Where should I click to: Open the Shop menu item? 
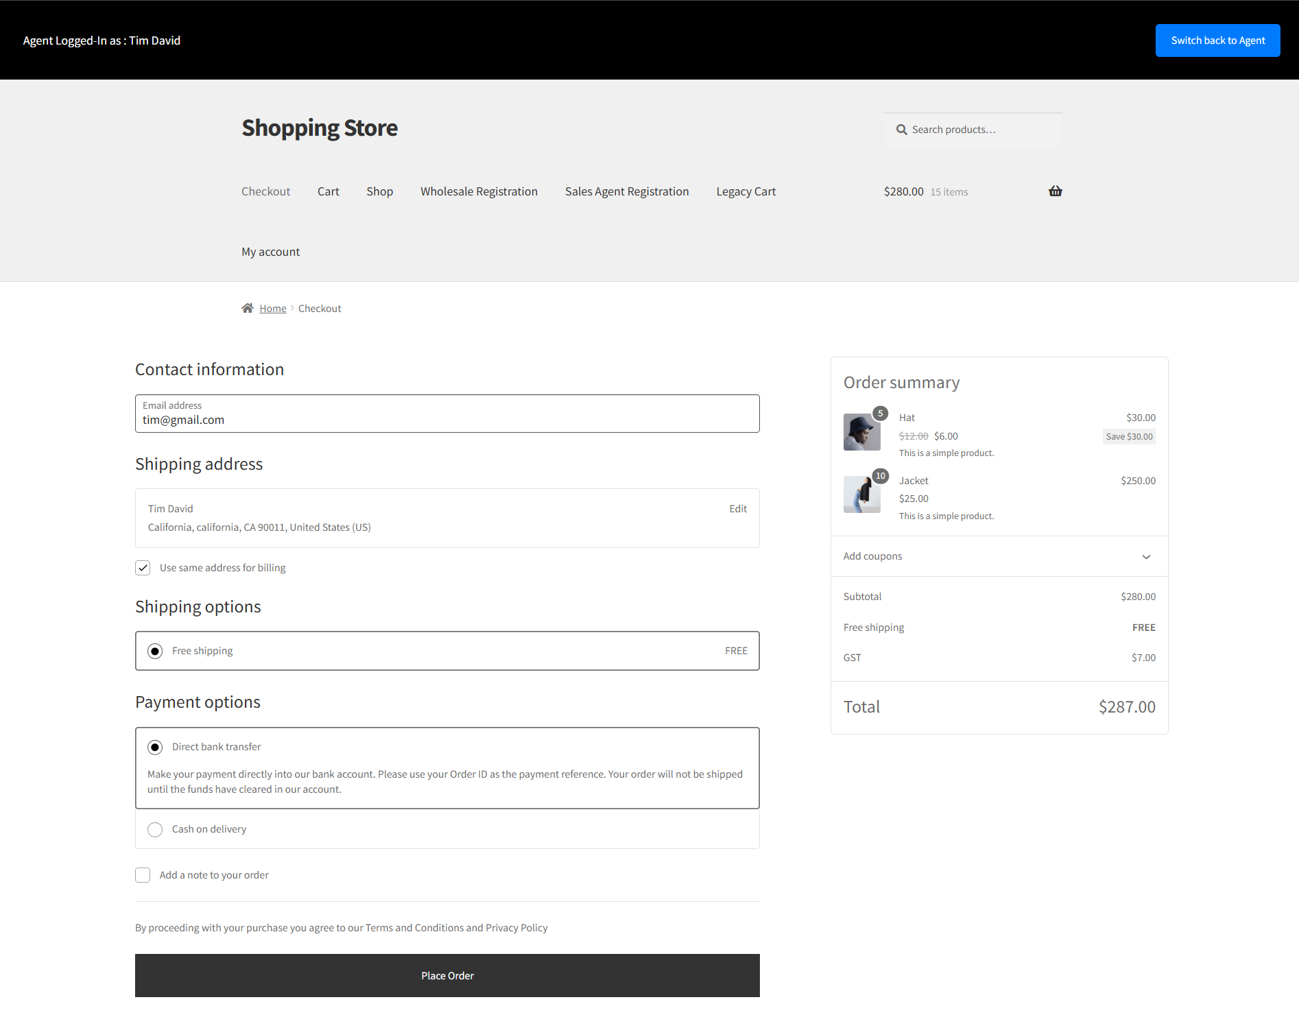(x=379, y=191)
